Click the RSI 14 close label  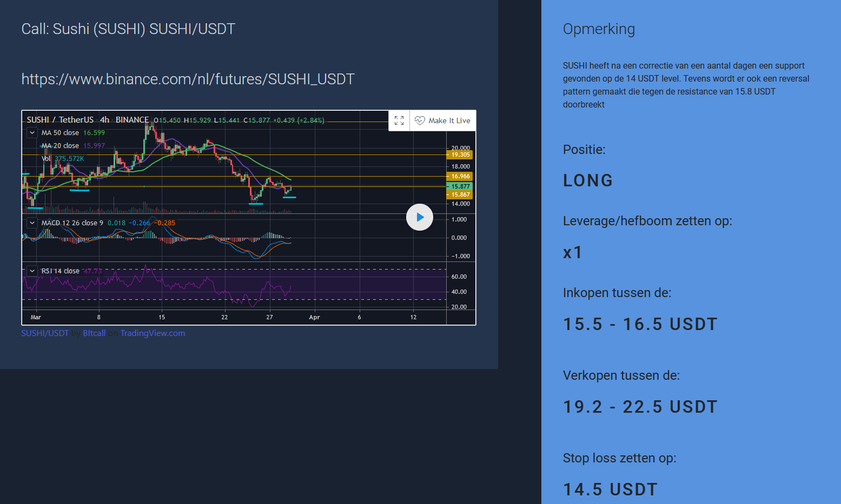tap(60, 271)
